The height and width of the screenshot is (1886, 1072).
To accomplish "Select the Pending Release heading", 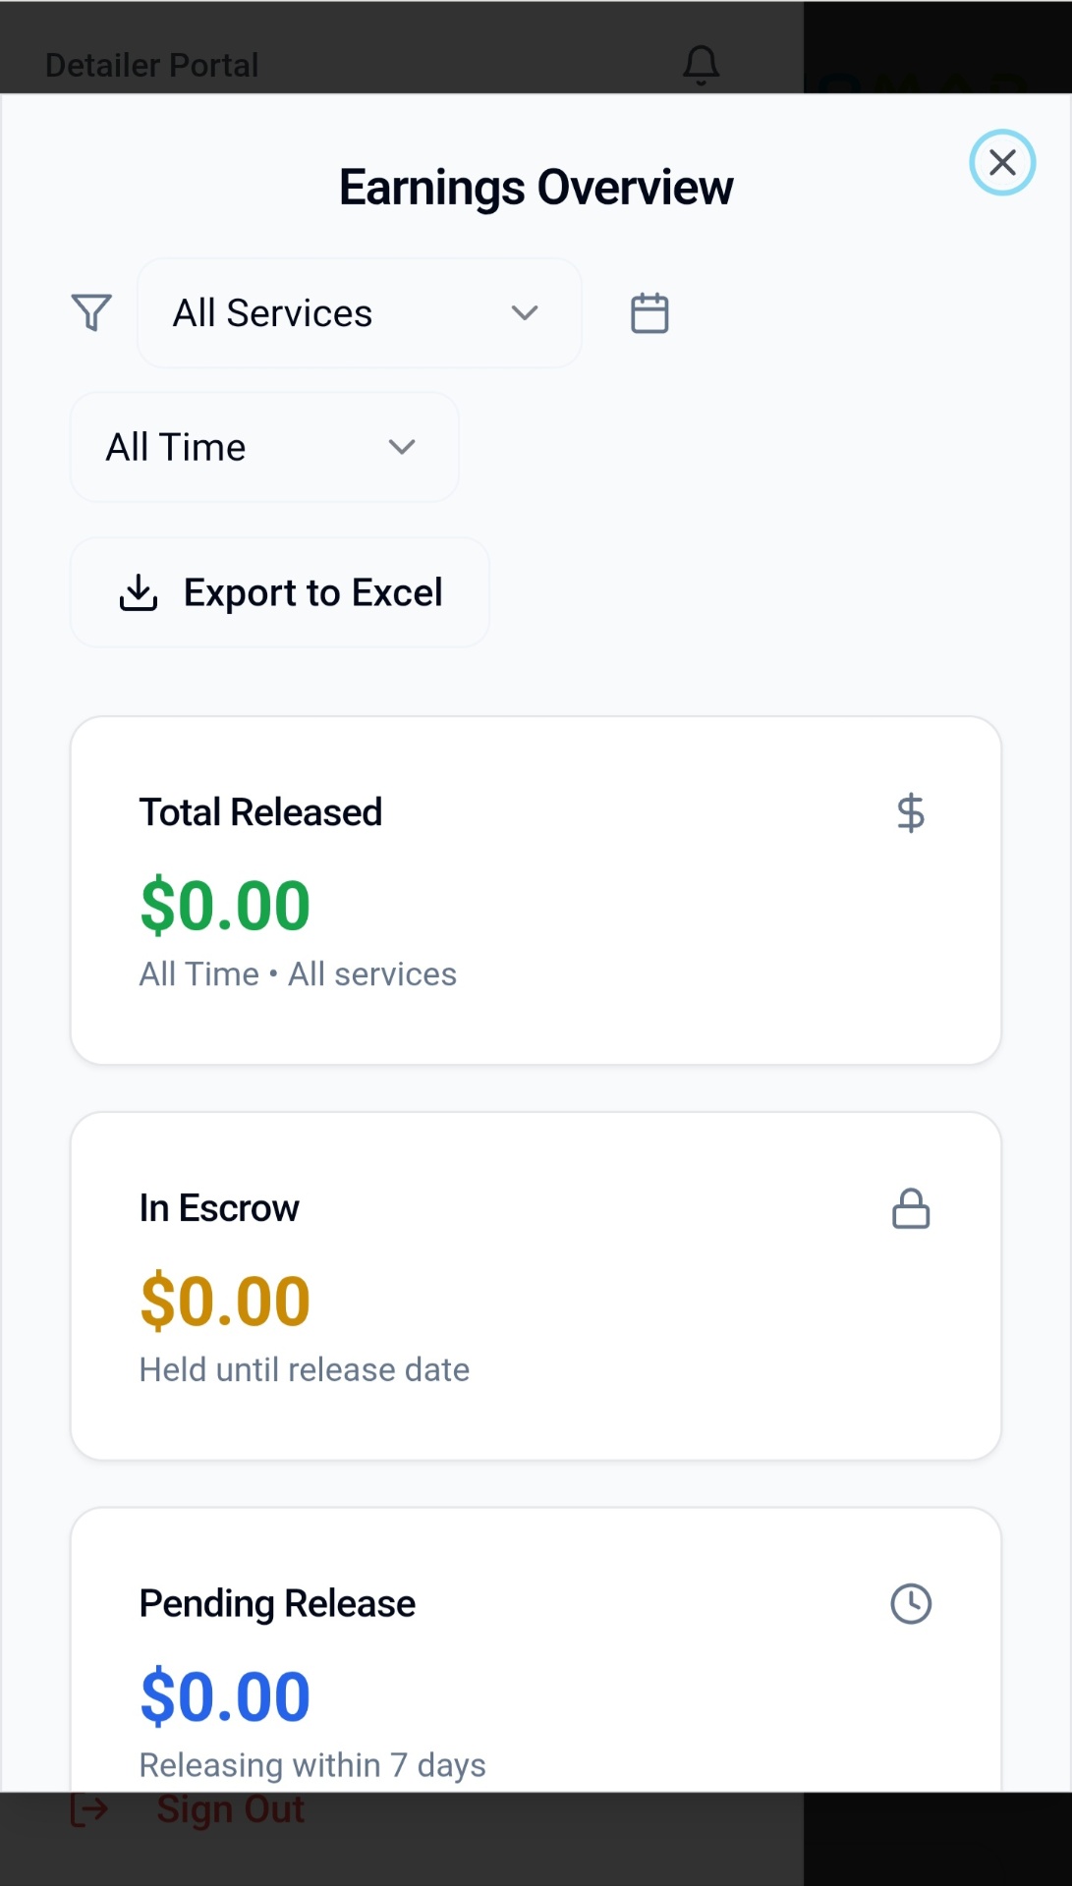I will (277, 1604).
